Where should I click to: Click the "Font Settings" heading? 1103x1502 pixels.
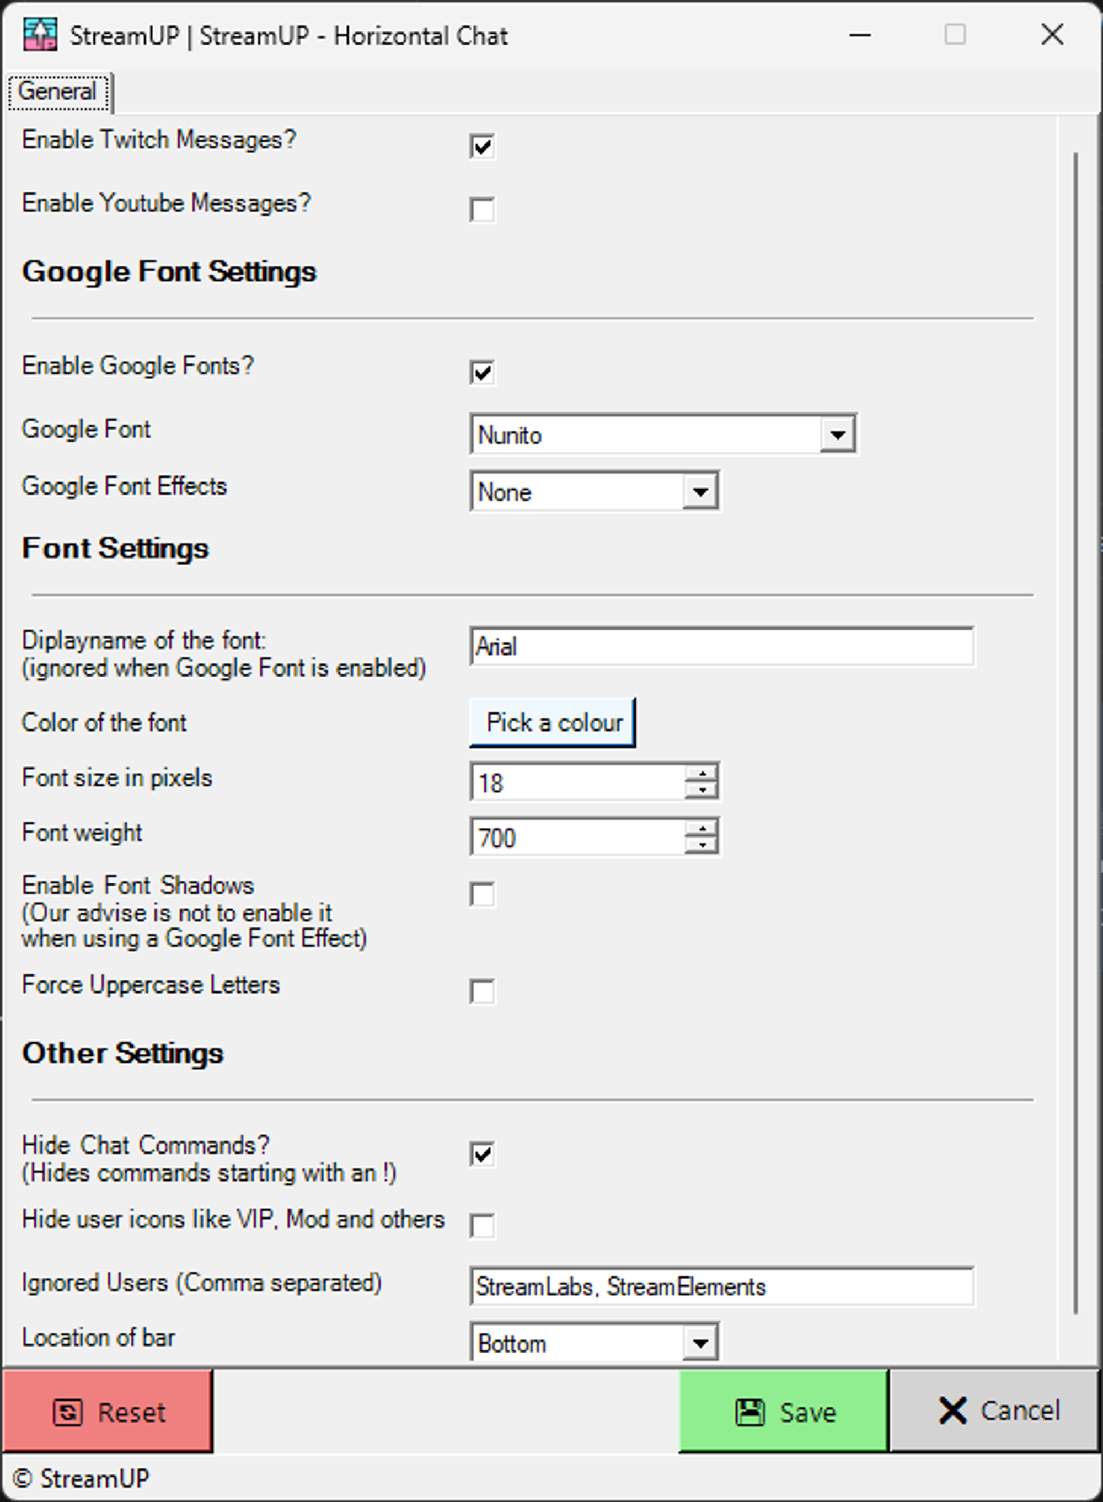pos(115,548)
